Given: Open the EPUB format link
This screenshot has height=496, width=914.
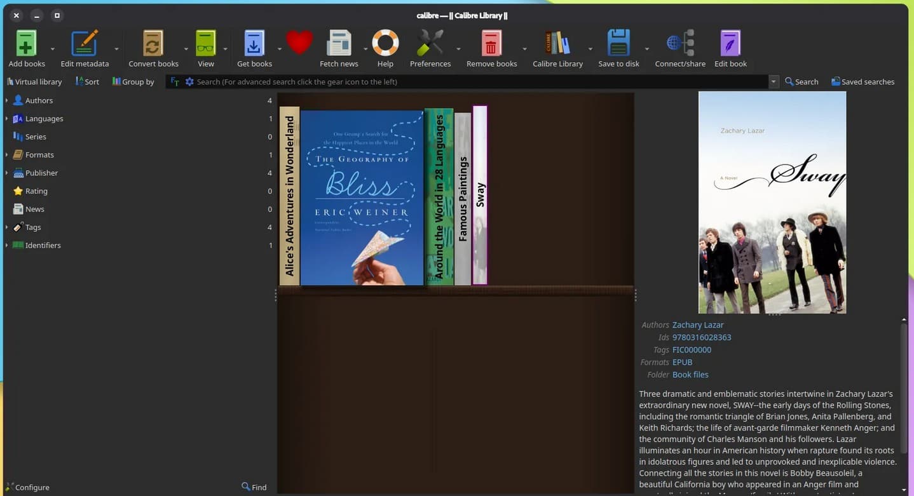Looking at the screenshot, I should [682, 362].
